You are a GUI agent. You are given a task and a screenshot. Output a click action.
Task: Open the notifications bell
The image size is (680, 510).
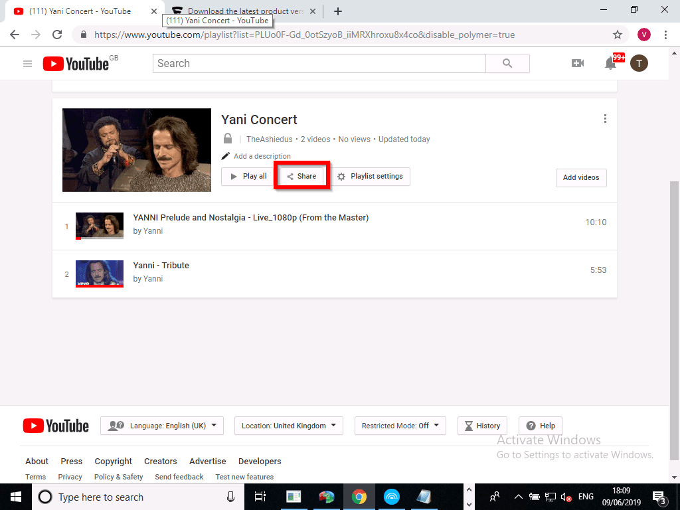tap(610, 63)
